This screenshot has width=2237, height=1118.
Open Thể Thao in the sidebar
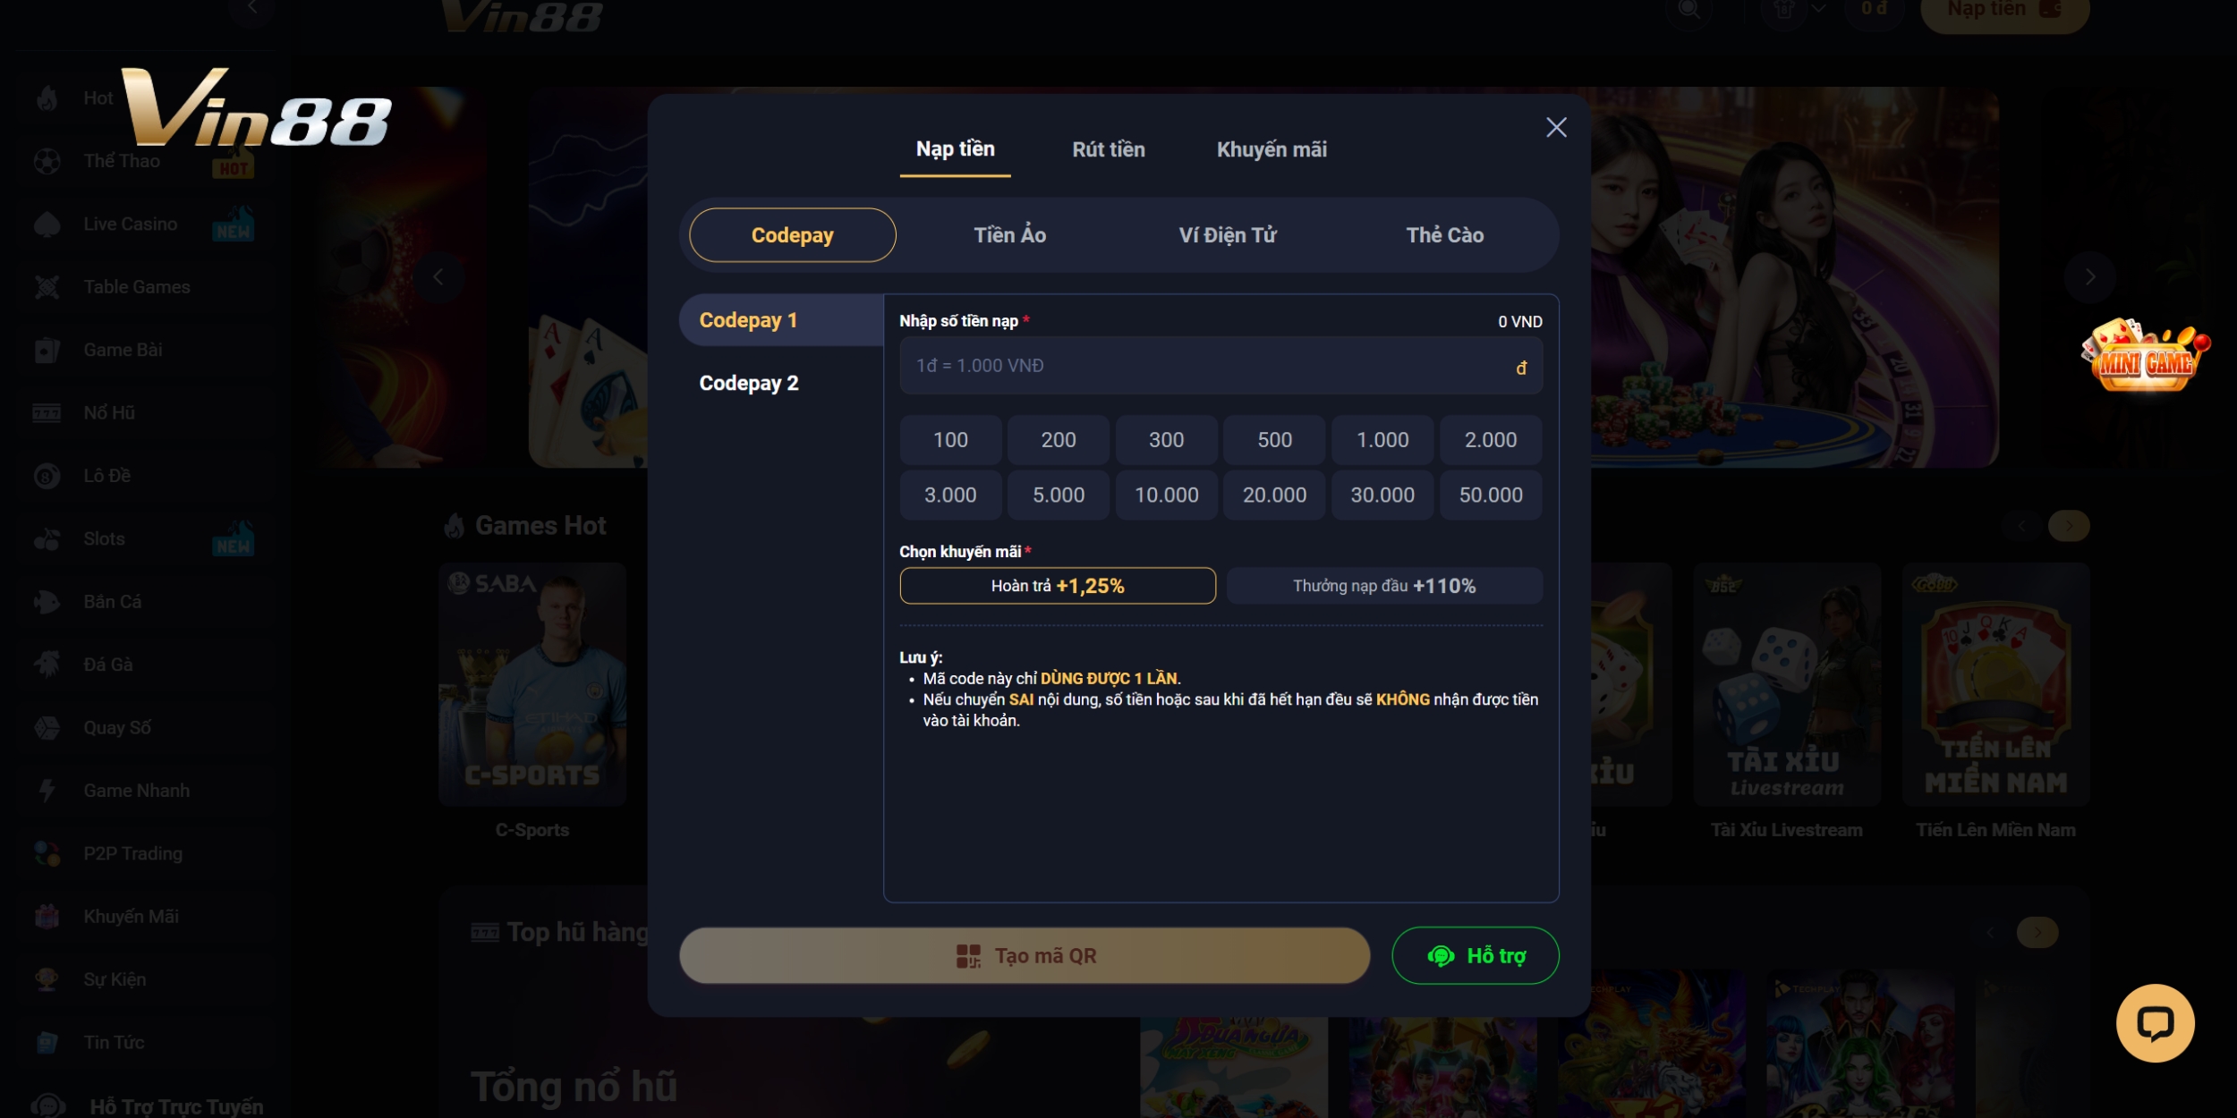tap(143, 161)
